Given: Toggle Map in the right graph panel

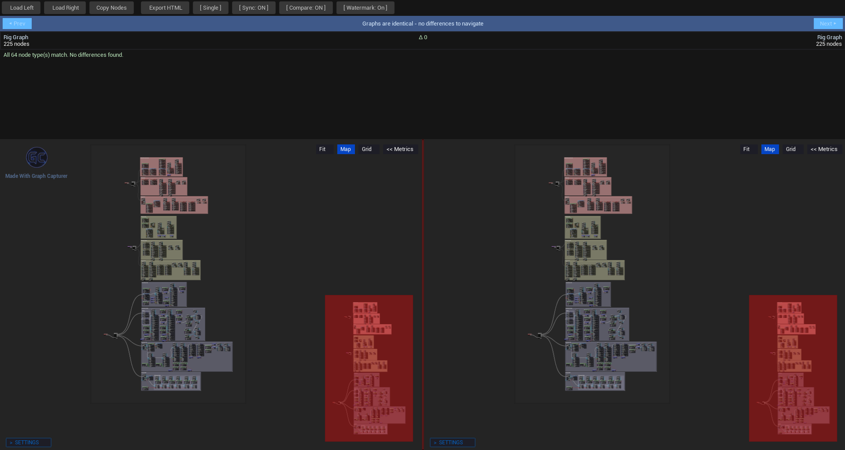Looking at the screenshot, I should click(770, 149).
